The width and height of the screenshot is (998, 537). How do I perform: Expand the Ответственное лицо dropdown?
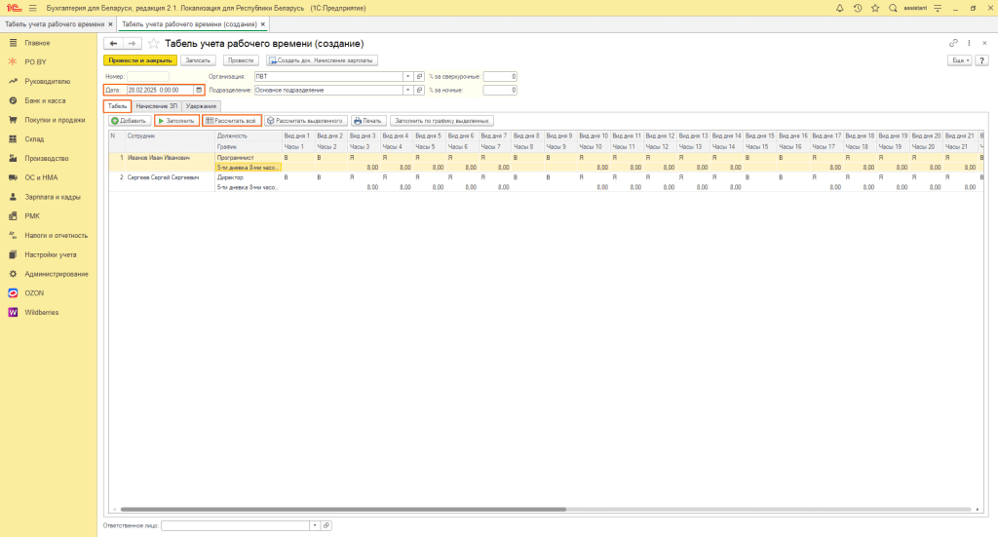click(315, 525)
